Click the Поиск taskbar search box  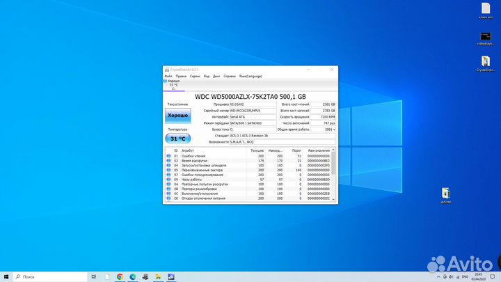pos(50,276)
